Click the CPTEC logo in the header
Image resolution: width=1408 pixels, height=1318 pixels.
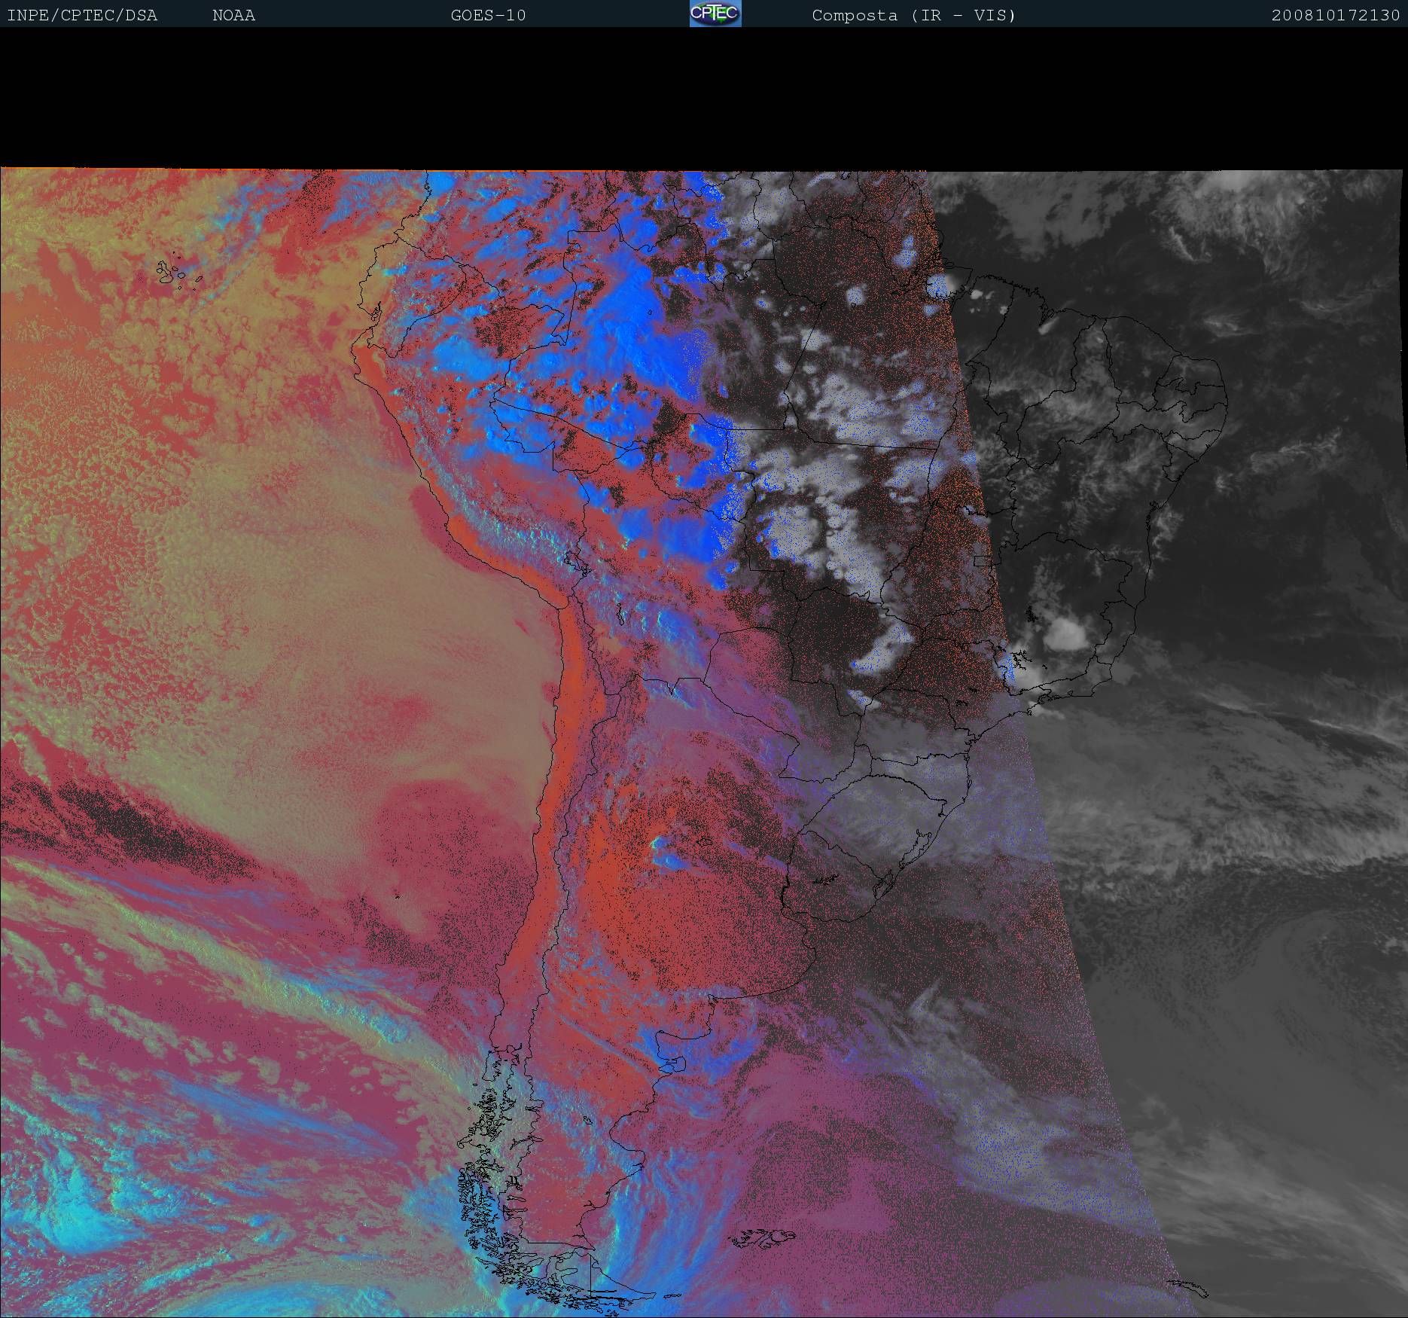click(x=715, y=14)
